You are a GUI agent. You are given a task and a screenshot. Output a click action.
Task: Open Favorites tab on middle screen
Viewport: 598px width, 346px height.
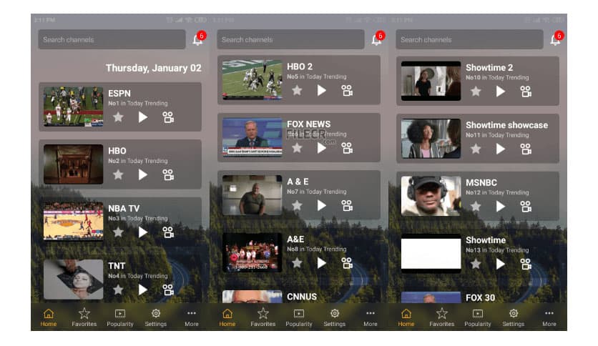click(x=263, y=318)
